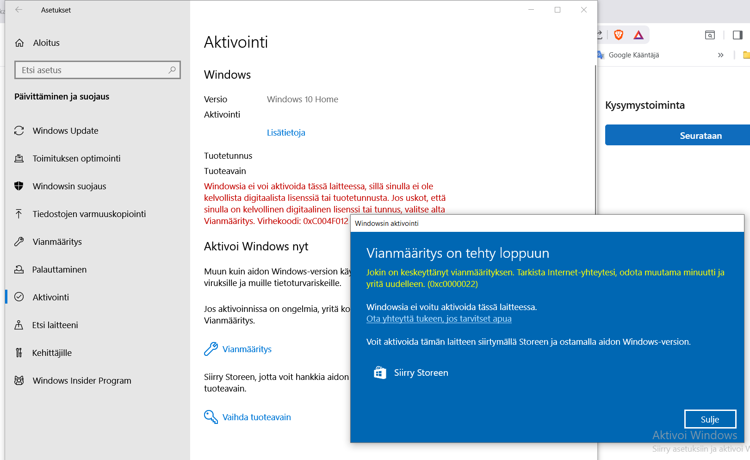Viewport: 750px width, 460px height.
Task: Click the Vianmääritys on tehty loppuun heading
Action: point(458,253)
